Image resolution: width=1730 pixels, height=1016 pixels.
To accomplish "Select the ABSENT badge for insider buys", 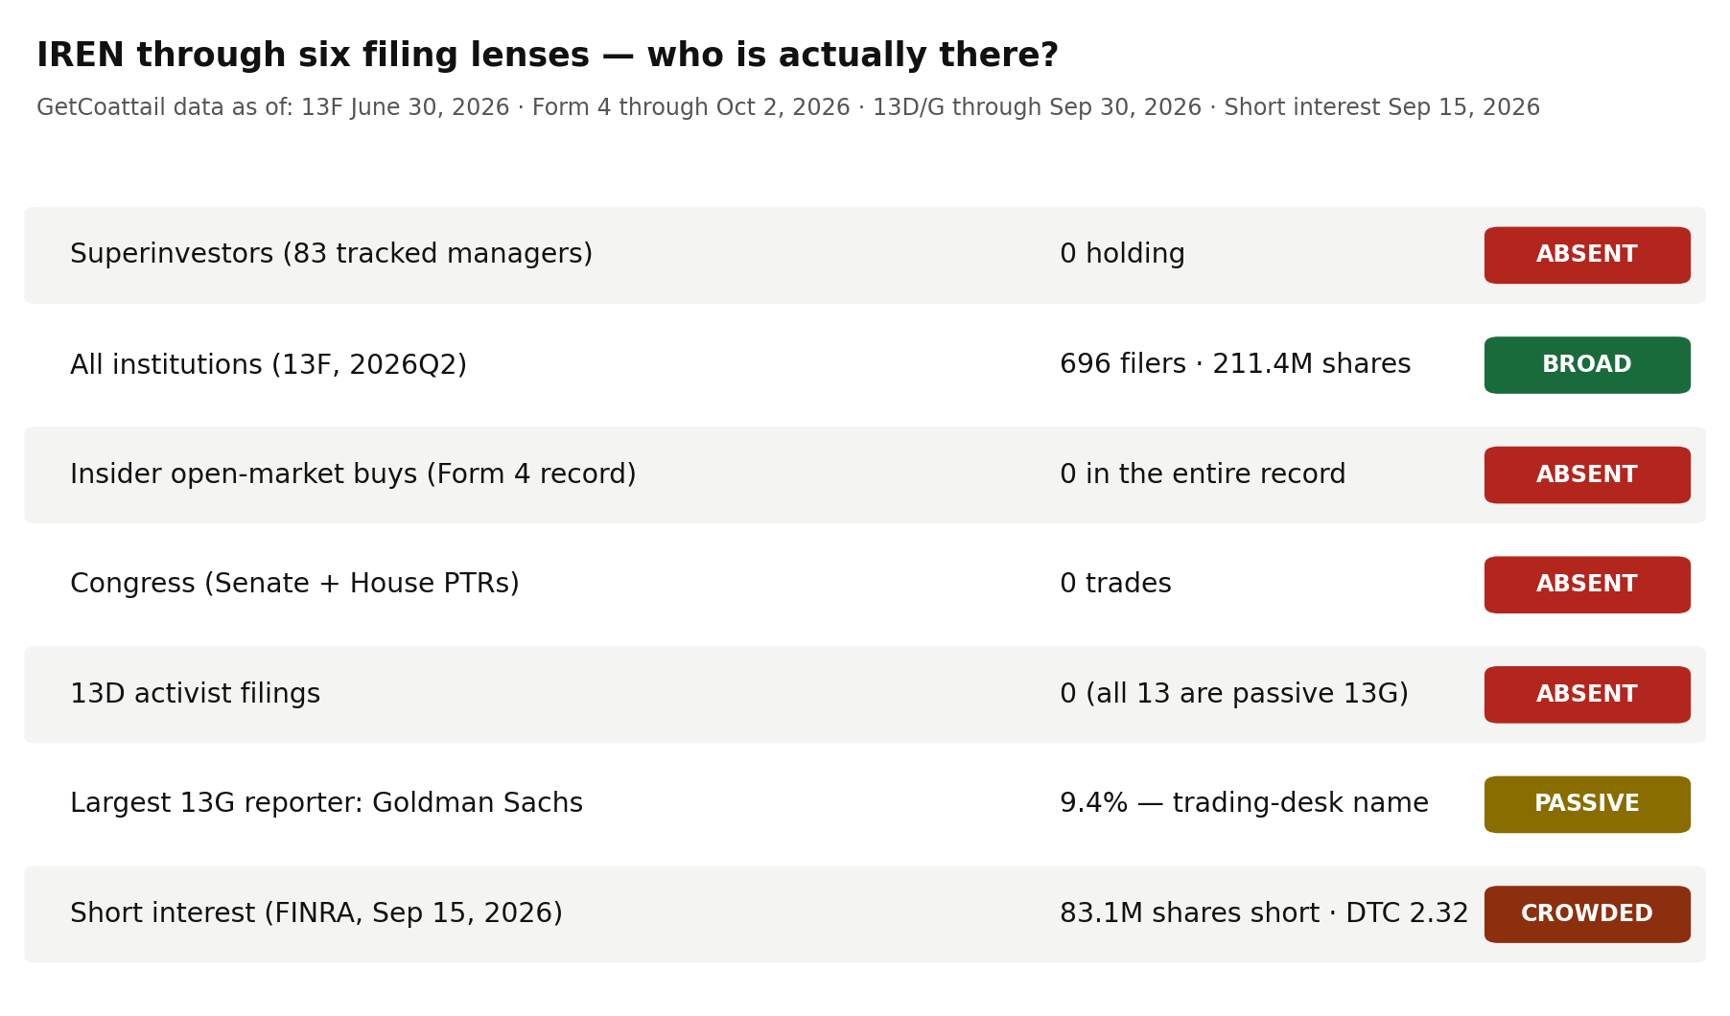I will point(1587,474).
